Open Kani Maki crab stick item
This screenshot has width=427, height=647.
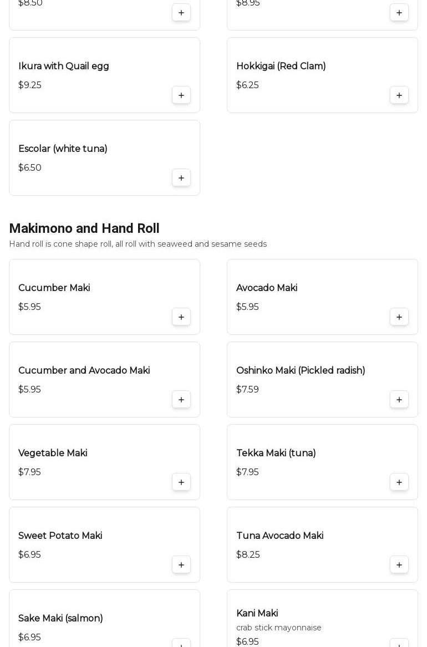point(322,618)
